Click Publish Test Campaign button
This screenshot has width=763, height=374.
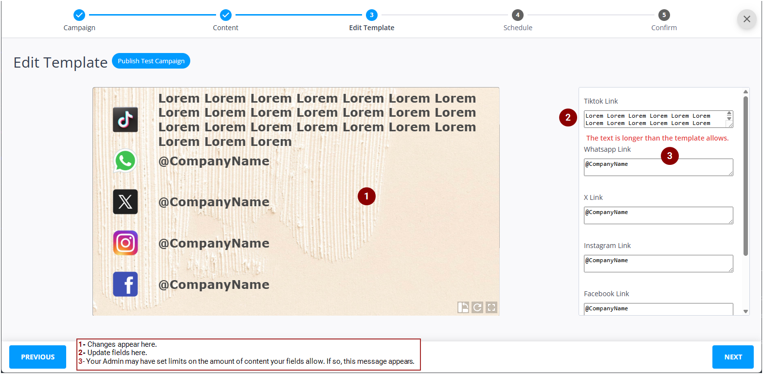151,61
